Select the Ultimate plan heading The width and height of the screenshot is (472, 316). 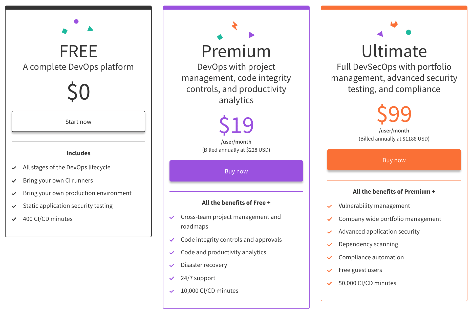394,51
